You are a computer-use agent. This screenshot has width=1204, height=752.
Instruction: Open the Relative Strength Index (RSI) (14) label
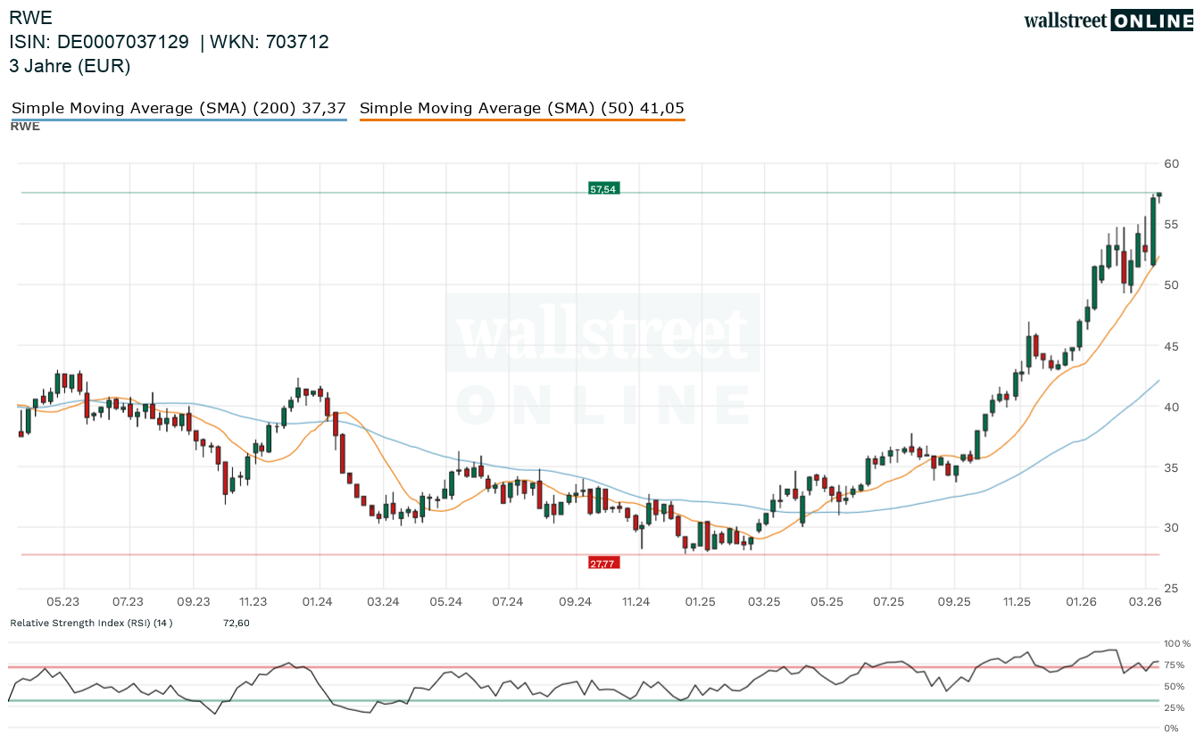(91, 623)
